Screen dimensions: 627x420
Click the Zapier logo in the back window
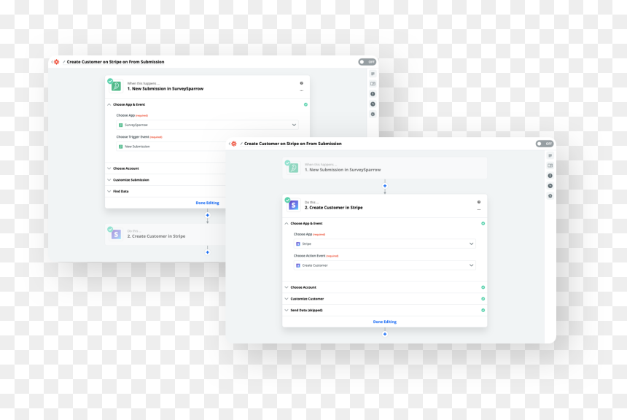point(57,62)
